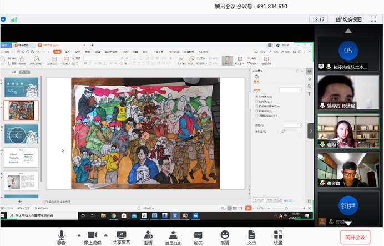Stop camera via 停止视频 button

tap(92, 238)
